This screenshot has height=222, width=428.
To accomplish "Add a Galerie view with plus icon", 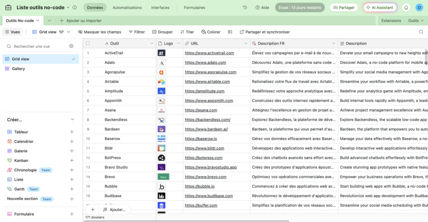I will pos(72,151).
